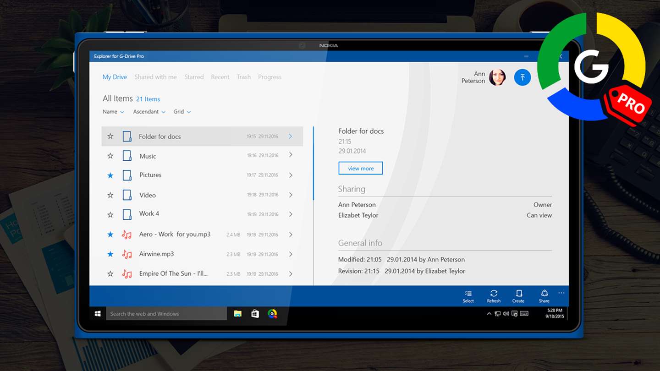Click the Work 4 folder icon
The image size is (660, 371).
coord(127,214)
